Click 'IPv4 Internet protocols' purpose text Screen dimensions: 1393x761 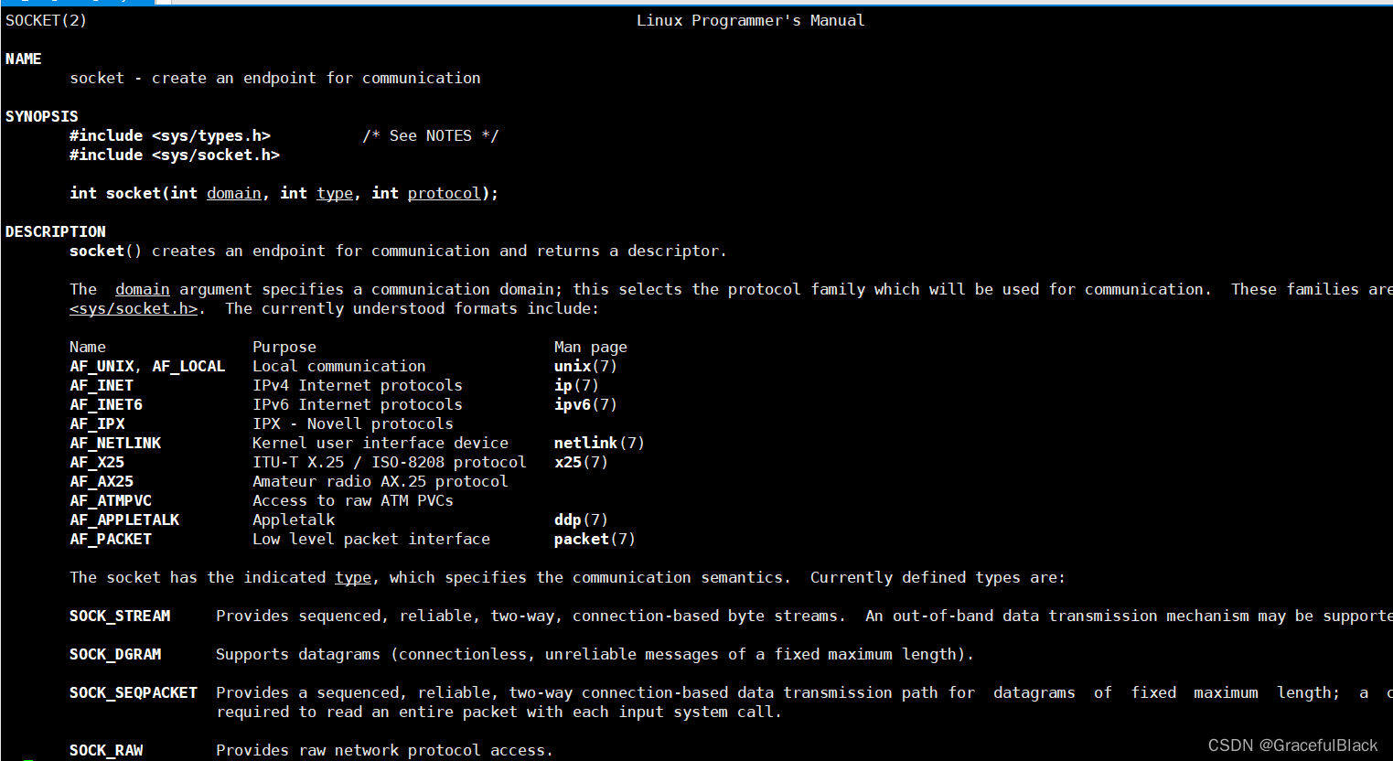(x=358, y=385)
